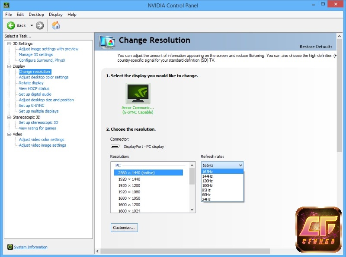Open Set up multiple displays
The height and width of the screenshot is (257, 346).
[x=38, y=111]
